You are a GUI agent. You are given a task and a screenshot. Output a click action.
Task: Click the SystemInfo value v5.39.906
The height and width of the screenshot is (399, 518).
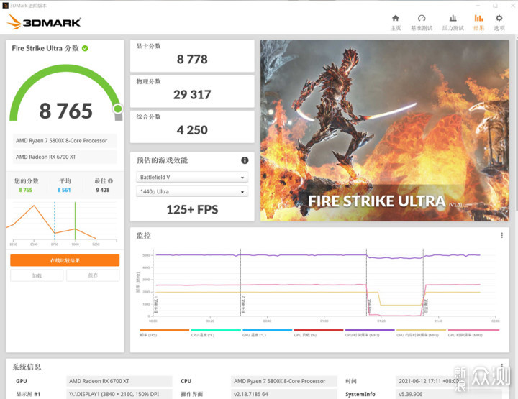click(448, 394)
